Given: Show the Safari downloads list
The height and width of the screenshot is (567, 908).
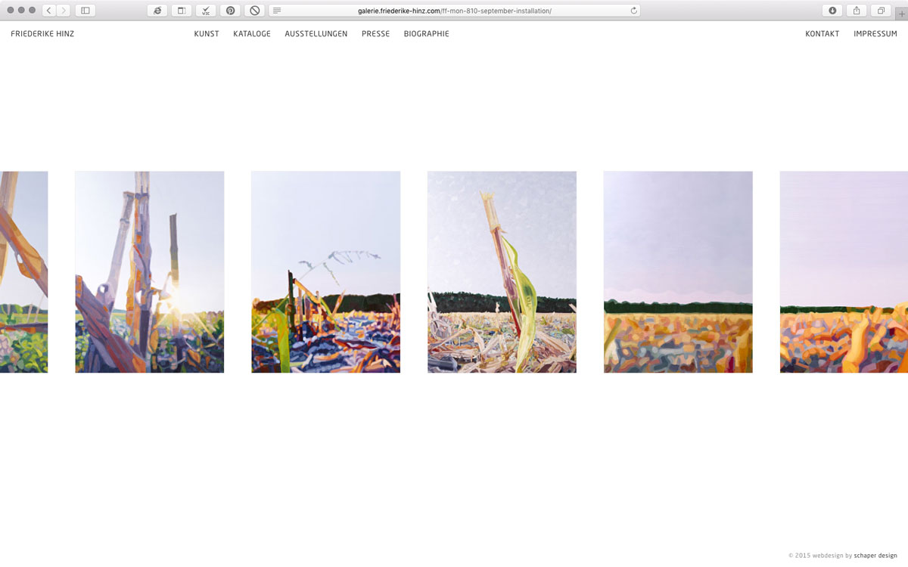Looking at the screenshot, I should pos(832,11).
